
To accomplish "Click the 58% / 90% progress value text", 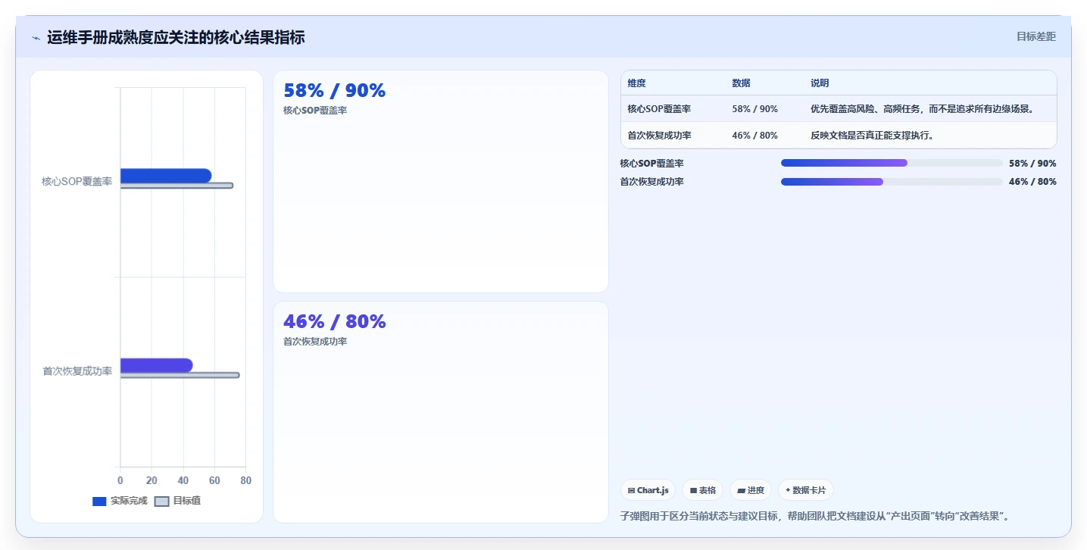I will [1032, 164].
